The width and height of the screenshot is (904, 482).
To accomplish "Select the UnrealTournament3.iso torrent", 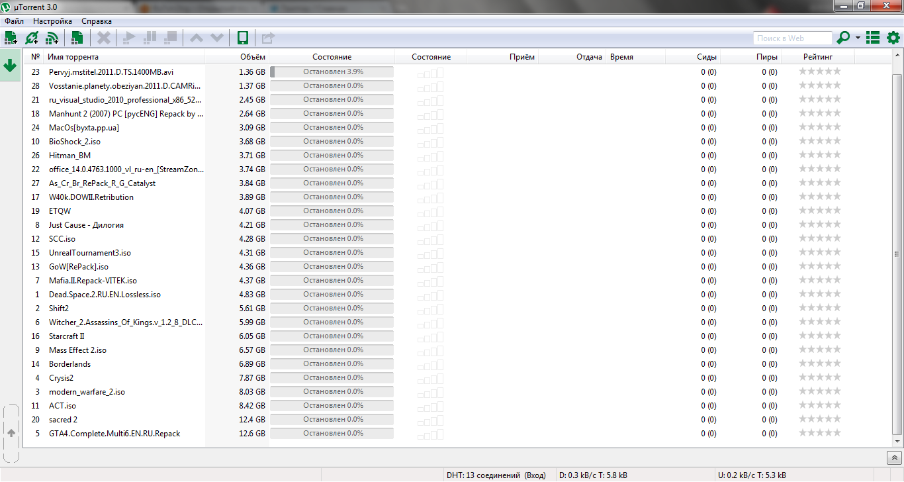I will pyautogui.click(x=90, y=252).
